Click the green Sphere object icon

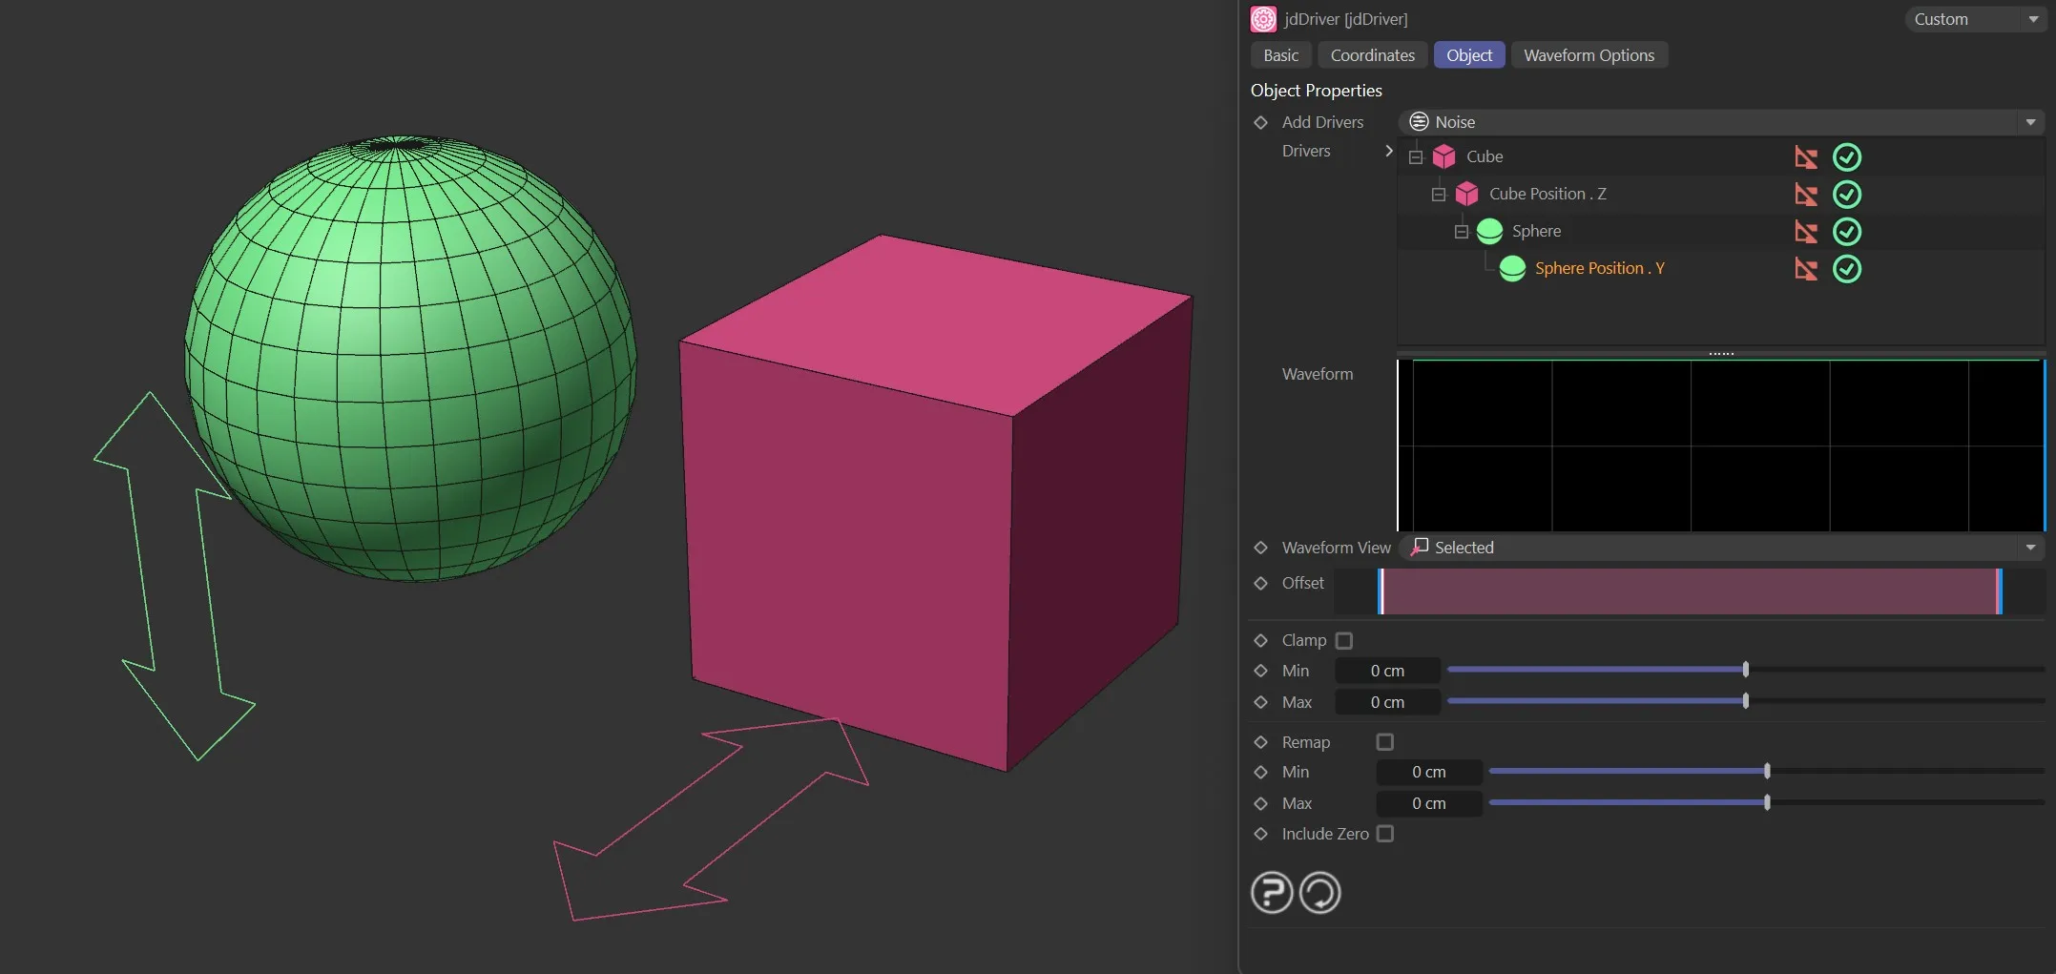pos(1489,231)
